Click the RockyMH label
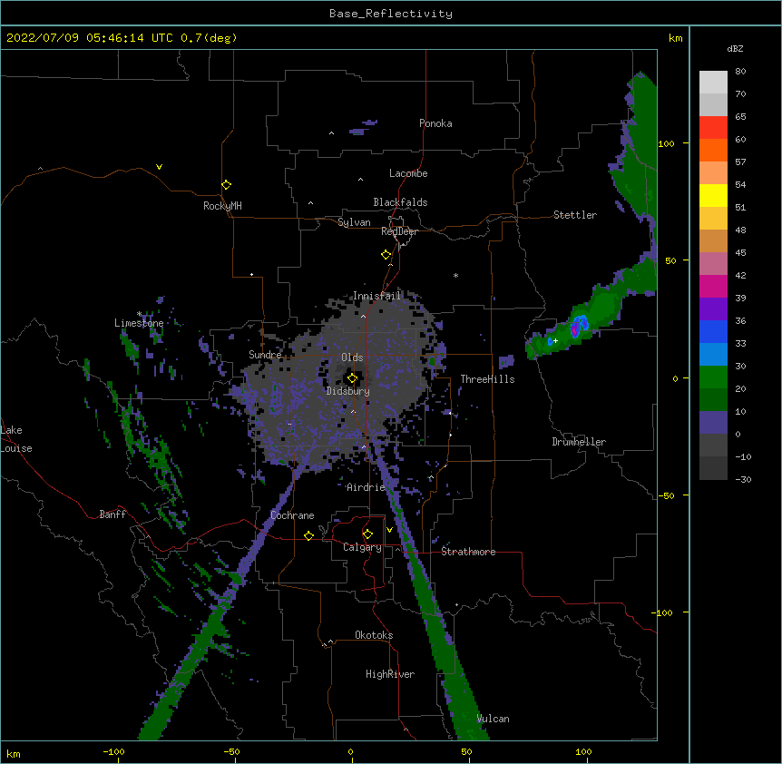The image size is (782, 764). tap(222, 206)
